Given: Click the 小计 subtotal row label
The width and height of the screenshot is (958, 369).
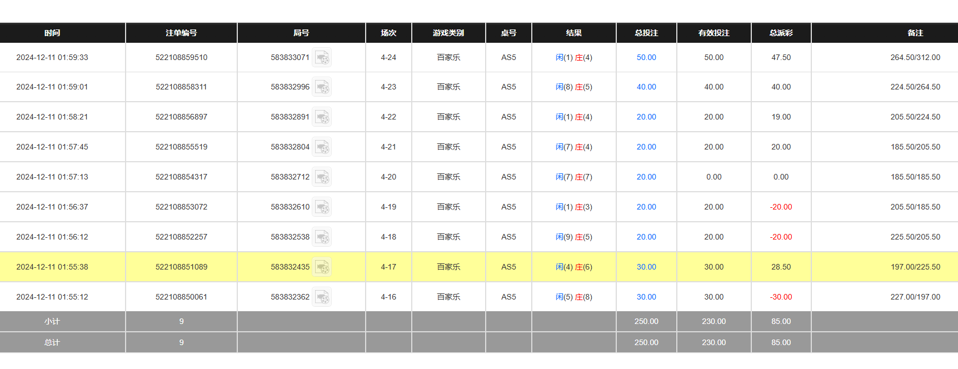Looking at the screenshot, I should [52, 322].
